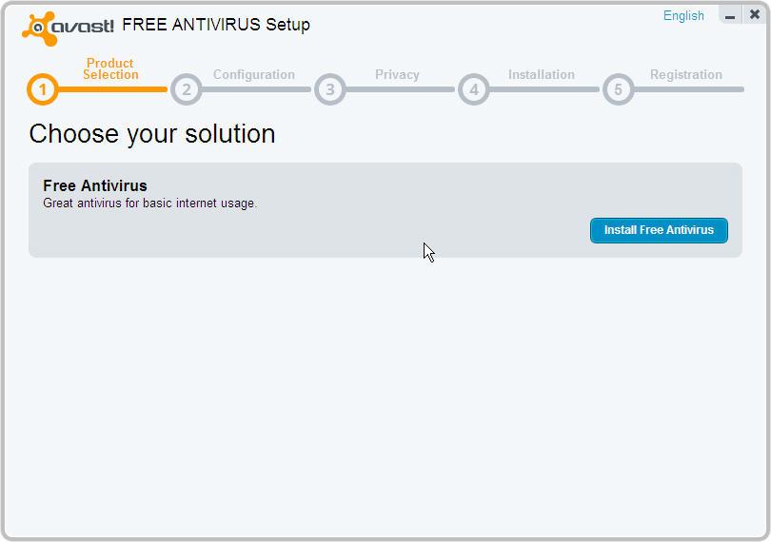
Task: Select step 1 circle icon
Action: (42, 89)
